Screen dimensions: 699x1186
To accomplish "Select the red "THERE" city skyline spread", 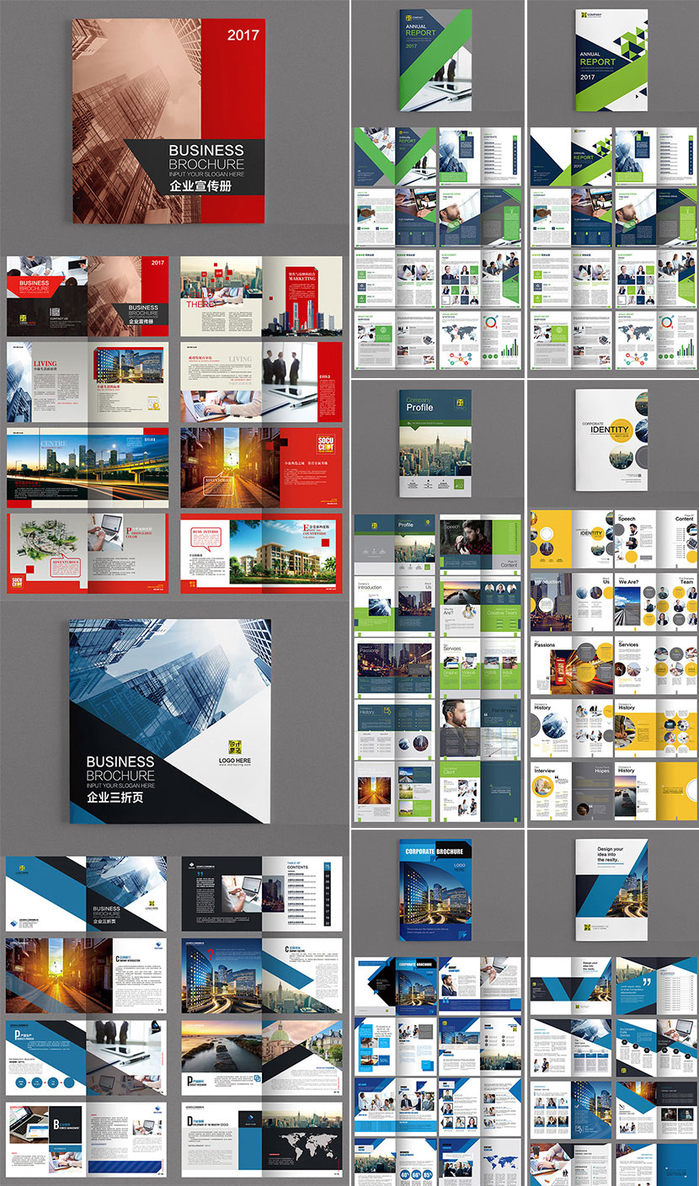I will tap(262, 296).
